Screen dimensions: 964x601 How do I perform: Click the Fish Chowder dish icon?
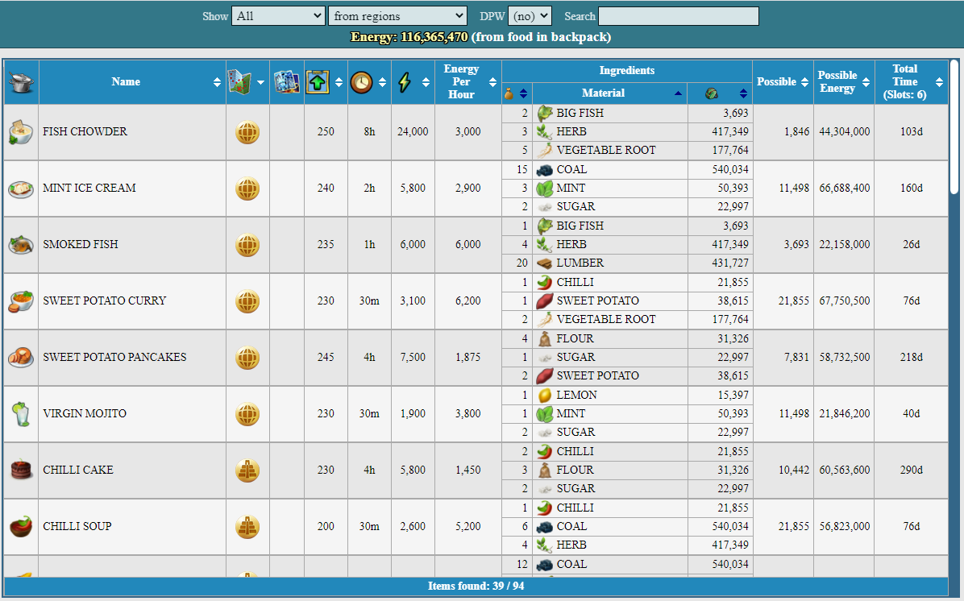(21, 131)
